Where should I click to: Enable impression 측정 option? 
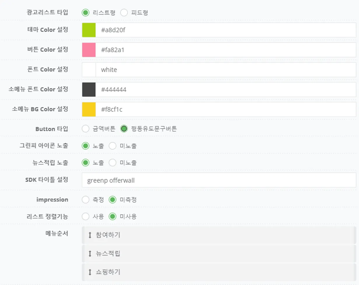[85, 200]
